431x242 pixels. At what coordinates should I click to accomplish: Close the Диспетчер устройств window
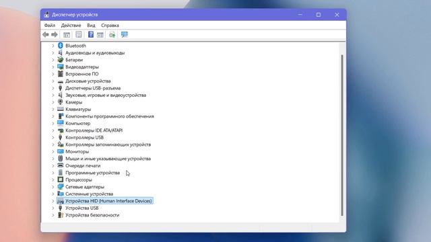pyautogui.click(x=337, y=15)
